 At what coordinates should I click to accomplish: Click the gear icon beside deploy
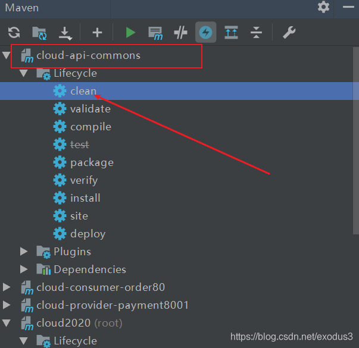(60, 234)
